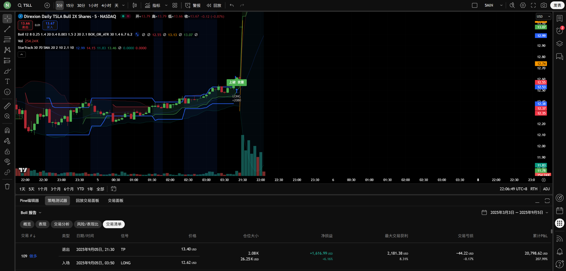566x271 pixels.
Task: Click the 13.67 买入 buy button
Action: 50,25
